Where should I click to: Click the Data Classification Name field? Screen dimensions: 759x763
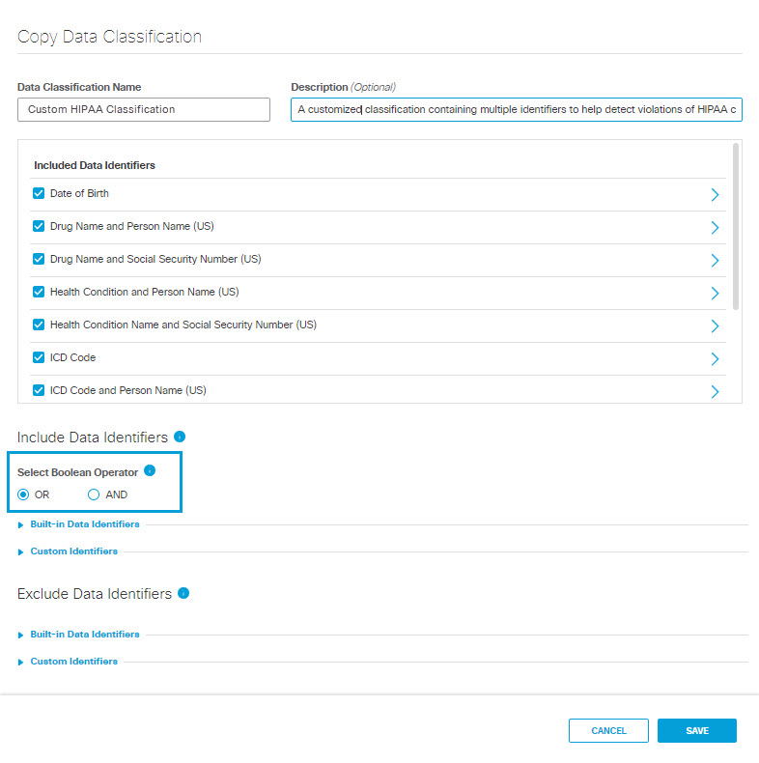coord(144,109)
